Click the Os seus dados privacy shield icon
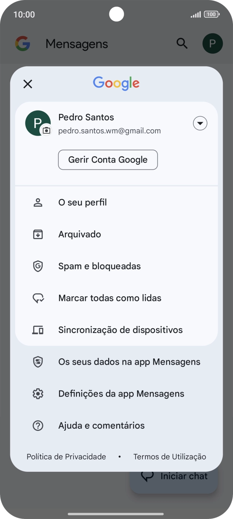This screenshot has height=519, width=233. coord(38,362)
